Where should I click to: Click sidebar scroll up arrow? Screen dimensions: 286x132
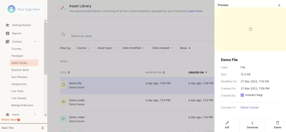coord(46,21)
